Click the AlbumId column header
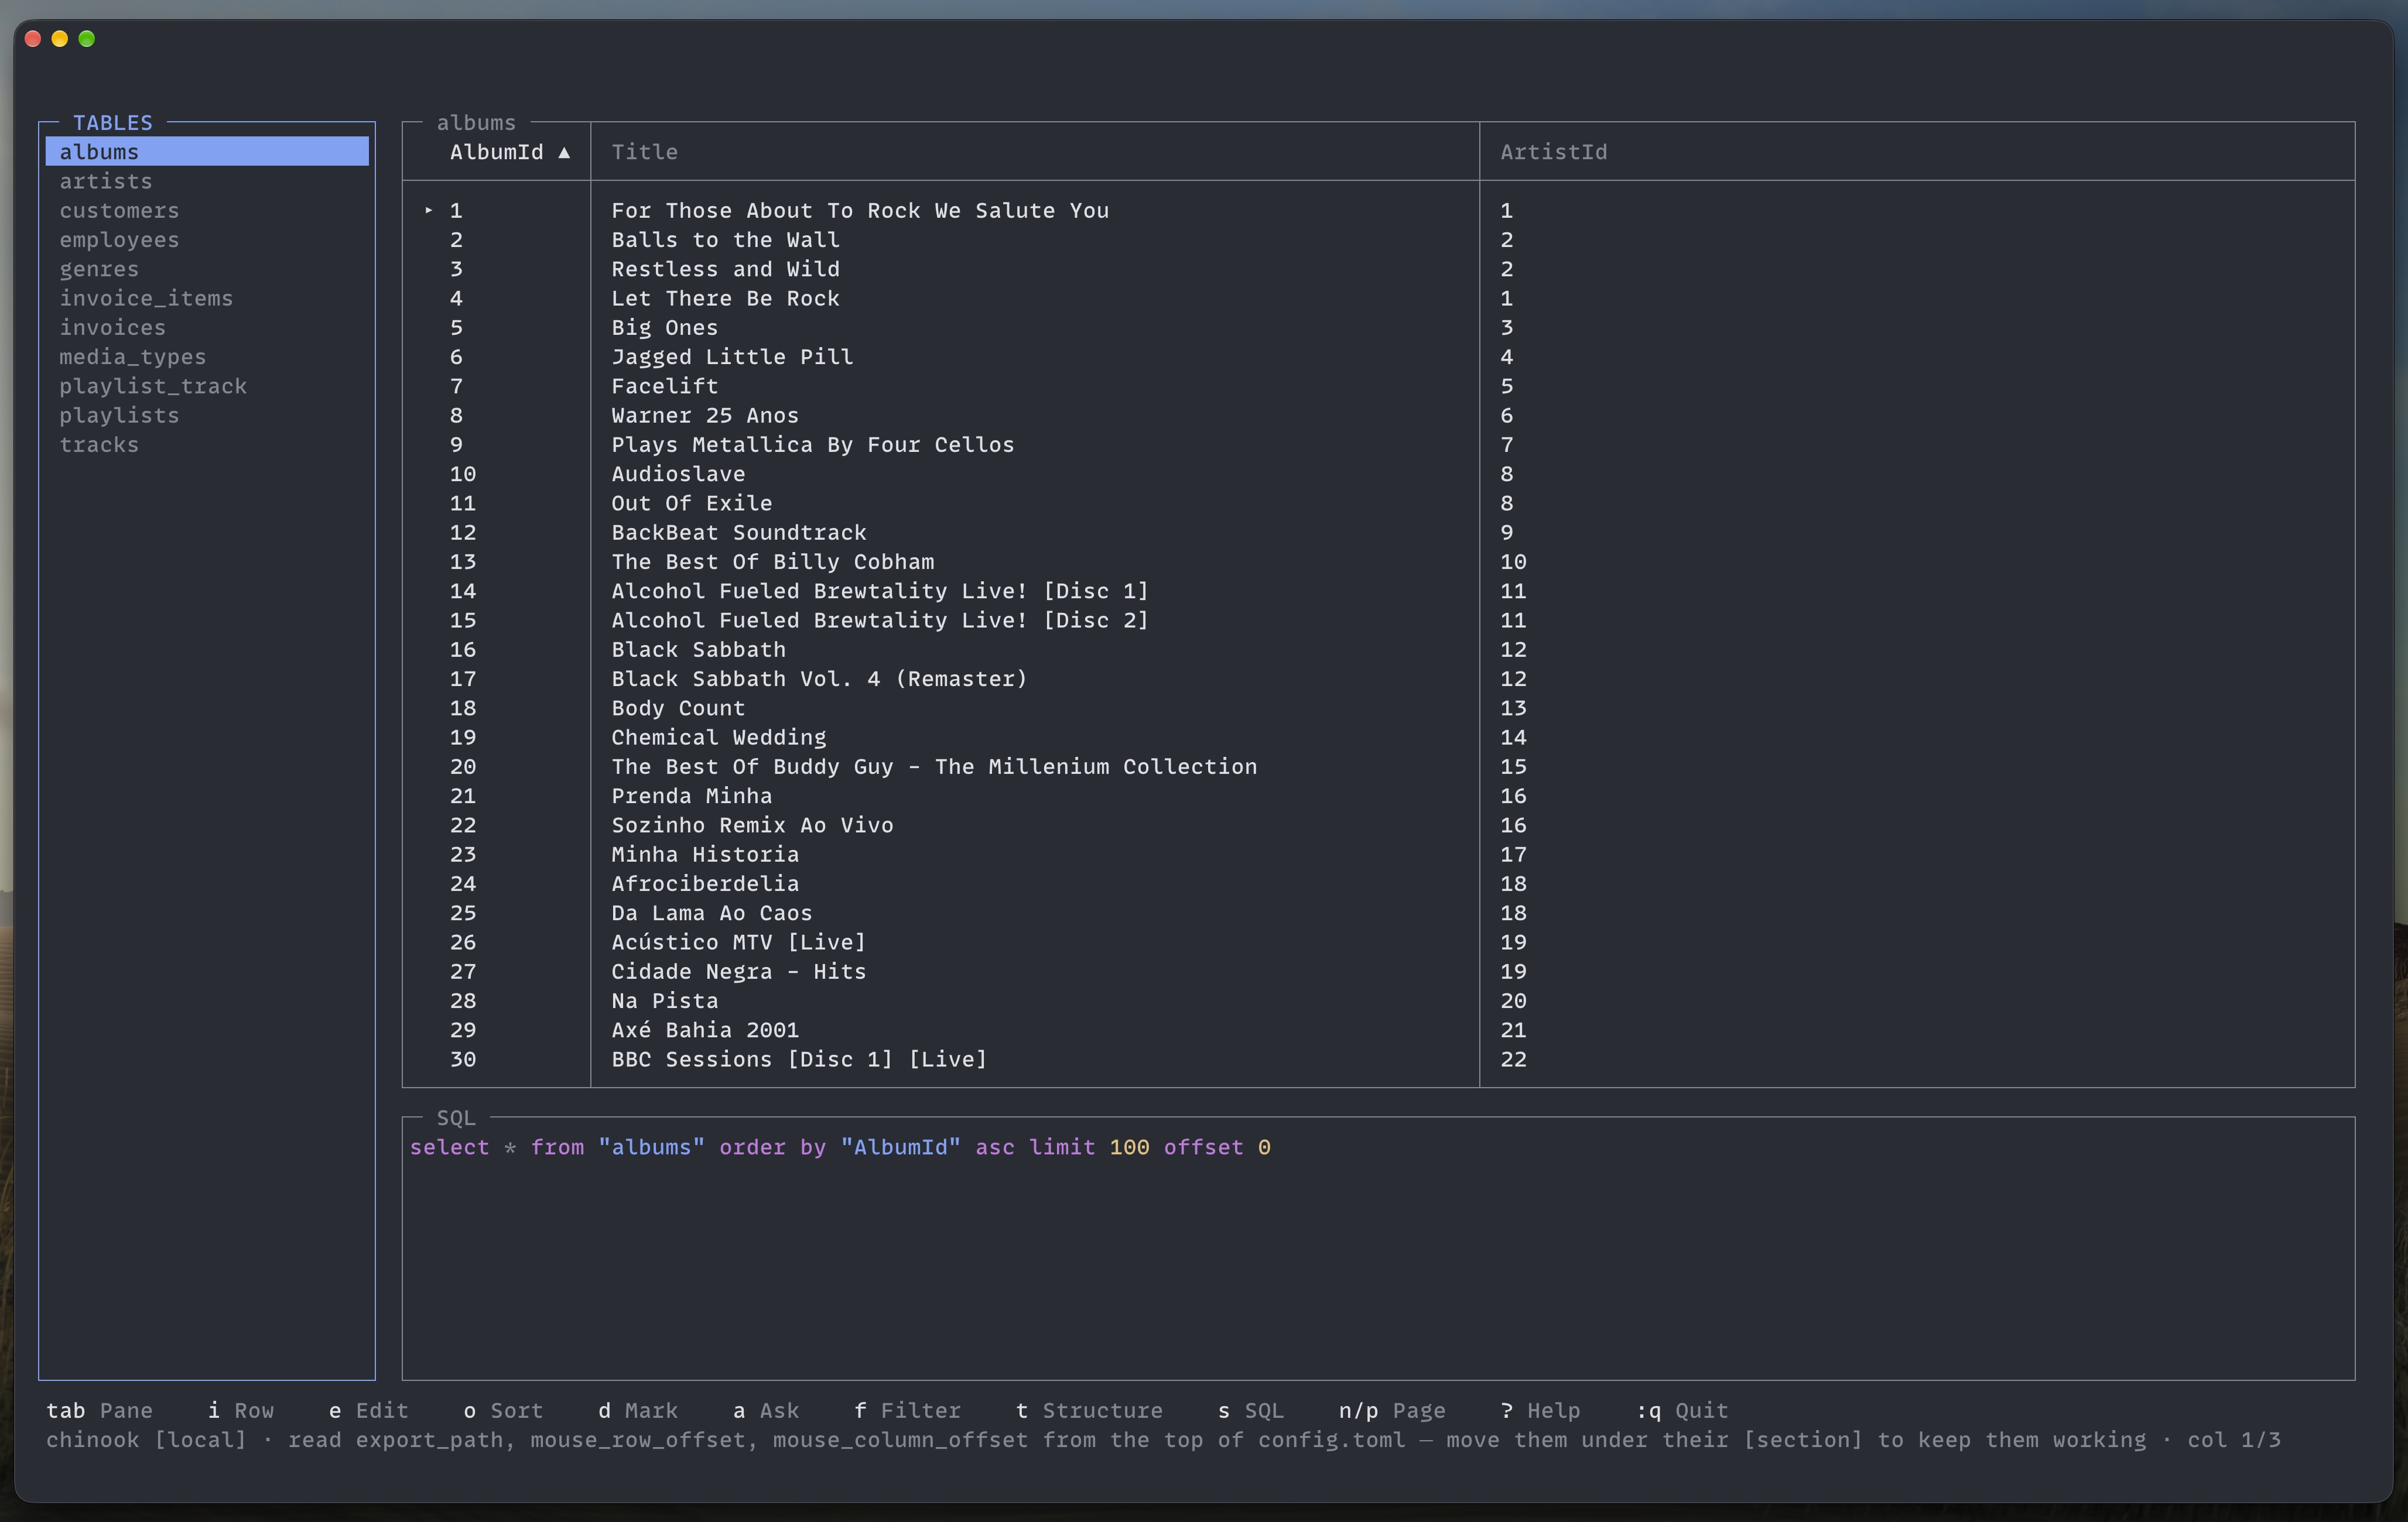This screenshot has height=1522, width=2408. (496, 152)
